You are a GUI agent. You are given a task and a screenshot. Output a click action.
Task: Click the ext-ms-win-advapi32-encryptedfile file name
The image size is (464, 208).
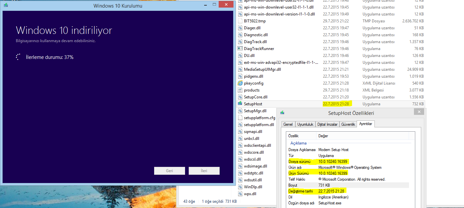(x=281, y=63)
